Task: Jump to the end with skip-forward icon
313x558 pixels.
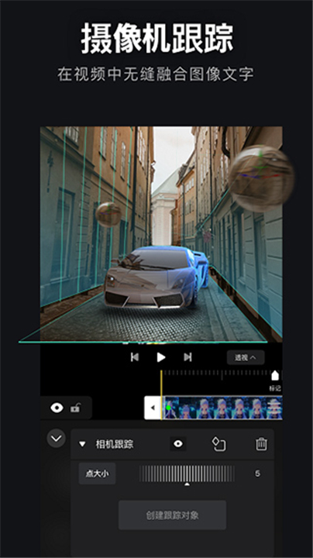Action: pos(187,357)
